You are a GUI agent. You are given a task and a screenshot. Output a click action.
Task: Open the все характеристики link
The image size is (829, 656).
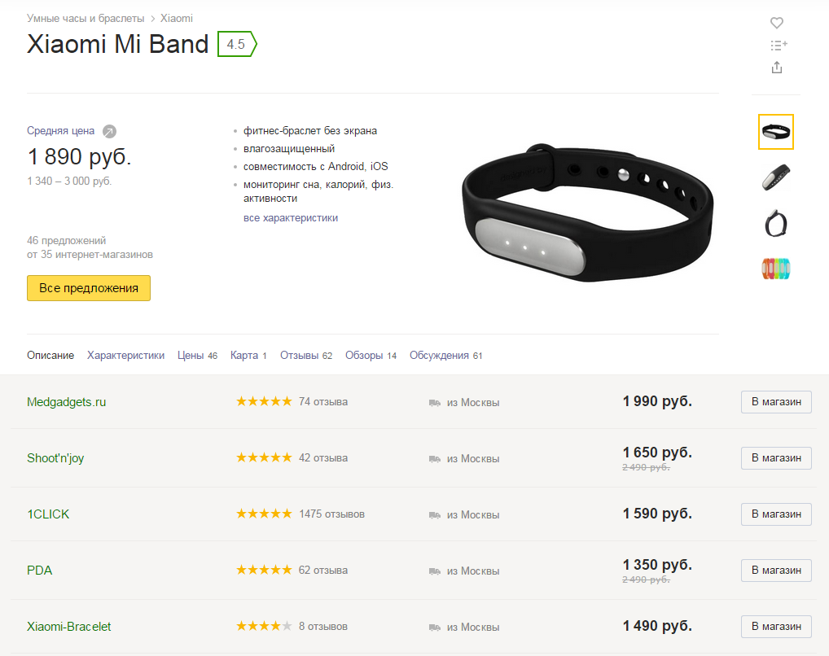tap(290, 218)
